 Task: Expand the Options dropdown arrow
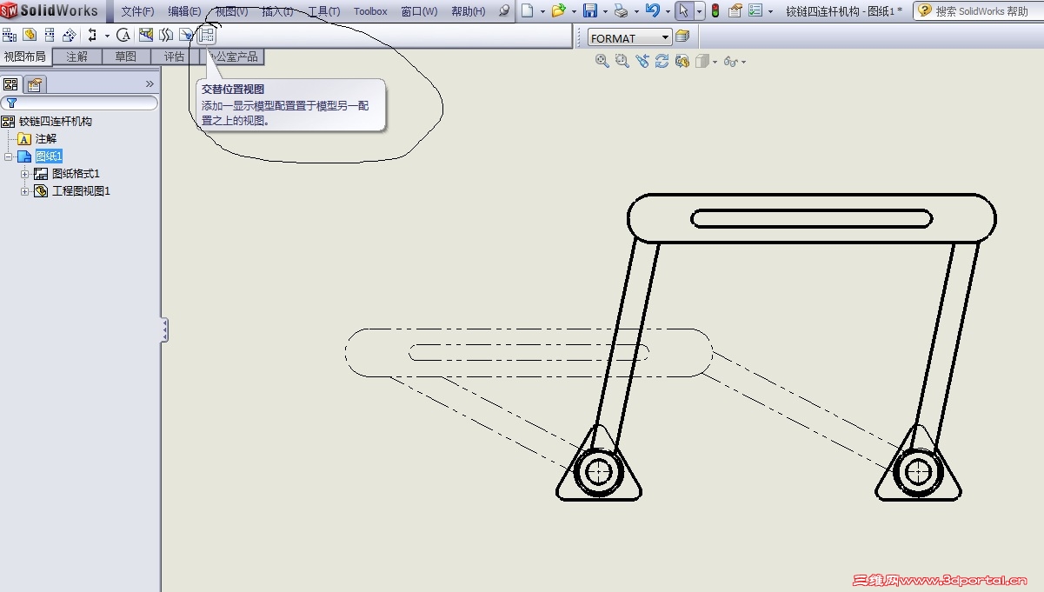coord(770,12)
